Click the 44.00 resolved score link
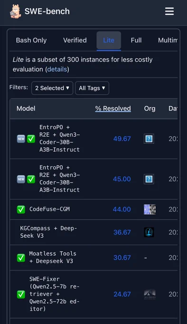Image resolution: width=187 pixels, height=324 pixels. pyautogui.click(x=122, y=209)
